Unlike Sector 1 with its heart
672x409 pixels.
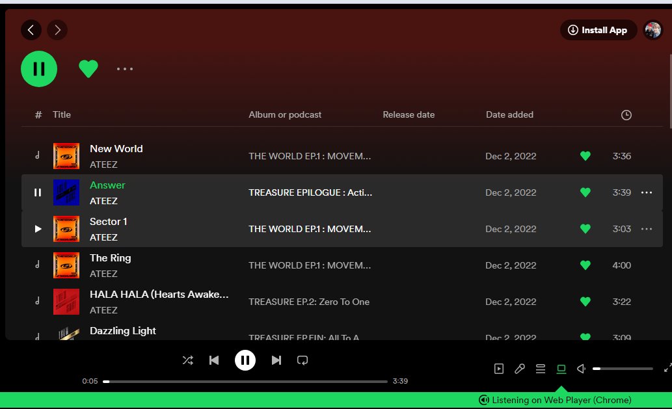585,229
